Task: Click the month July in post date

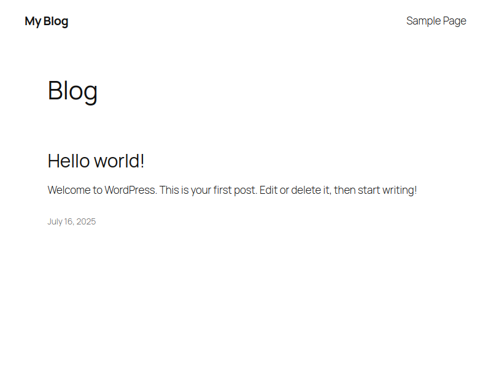Action: (x=55, y=221)
